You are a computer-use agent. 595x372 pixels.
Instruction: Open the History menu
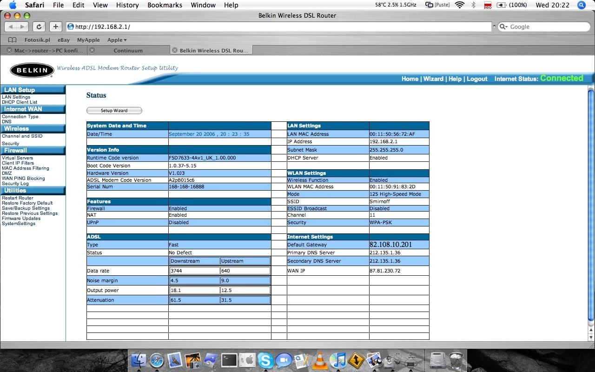(127, 5)
